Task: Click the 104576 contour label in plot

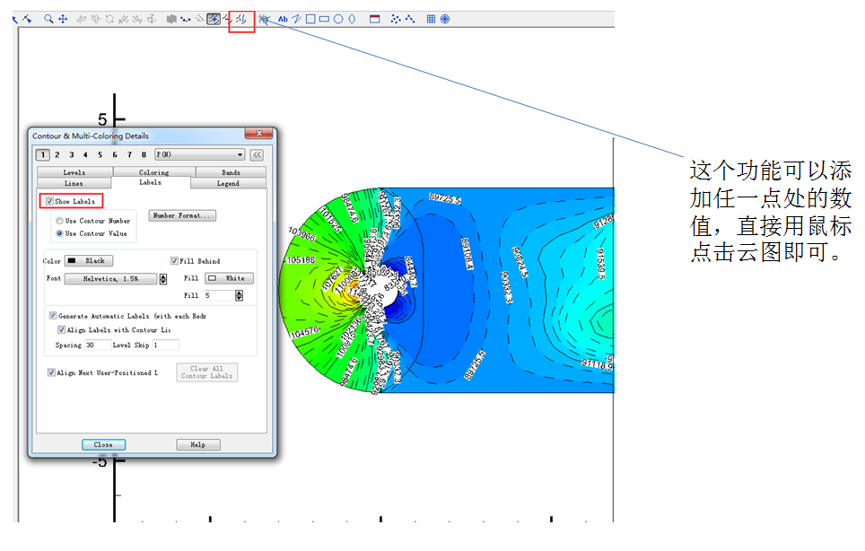Action: pyautogui.click(x=305, y=332)
